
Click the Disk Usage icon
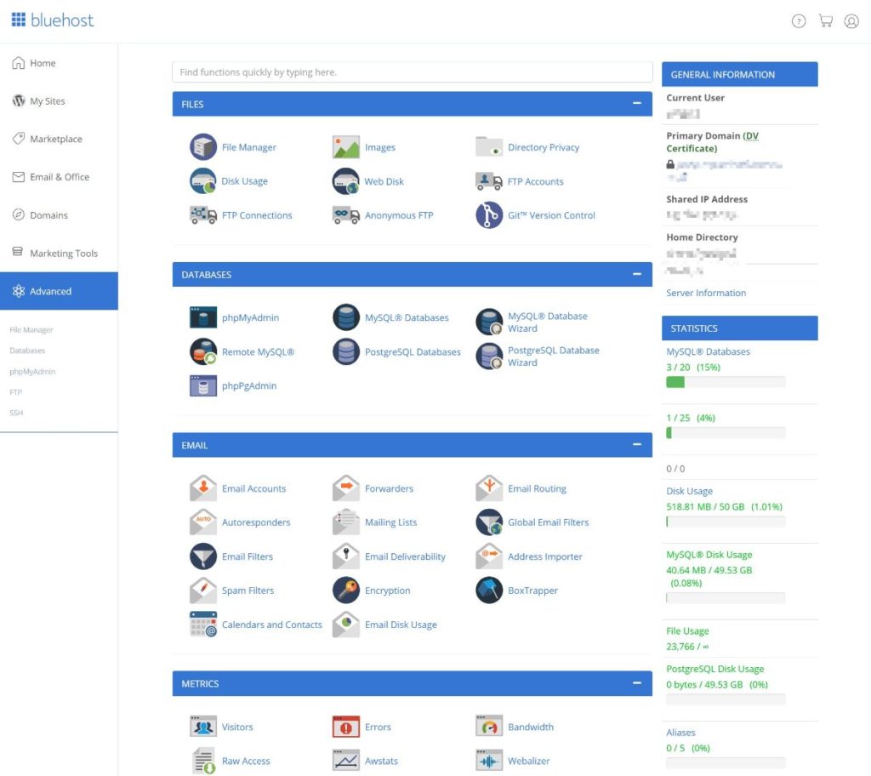pyautogui.click(x=203, y=181)
